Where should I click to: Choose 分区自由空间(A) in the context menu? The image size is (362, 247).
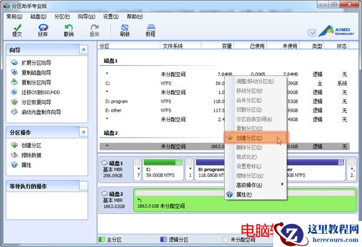coord(256,119)
